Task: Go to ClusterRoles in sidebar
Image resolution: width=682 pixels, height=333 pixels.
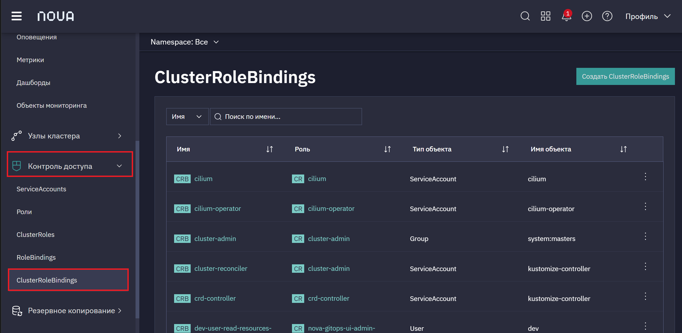Action: (x=35, y=235)
